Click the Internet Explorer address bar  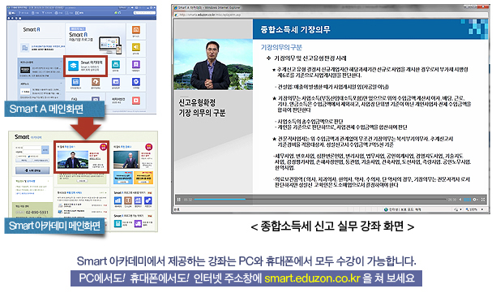click(x=330, y=15)
